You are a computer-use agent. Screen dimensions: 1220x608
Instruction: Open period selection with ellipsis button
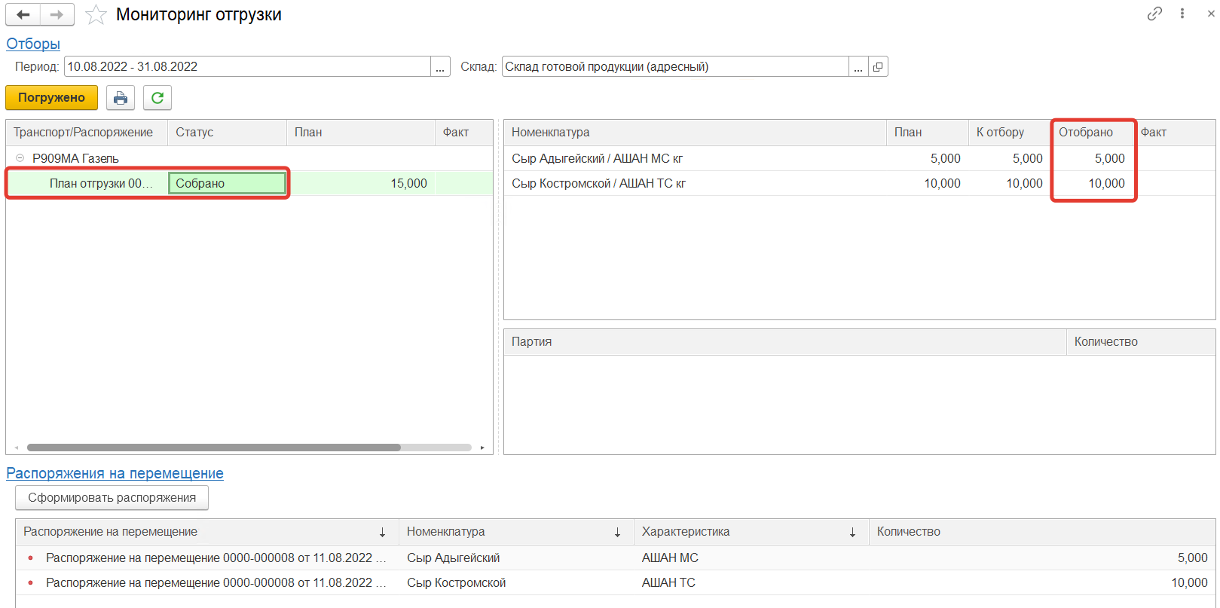click(440, 67)
